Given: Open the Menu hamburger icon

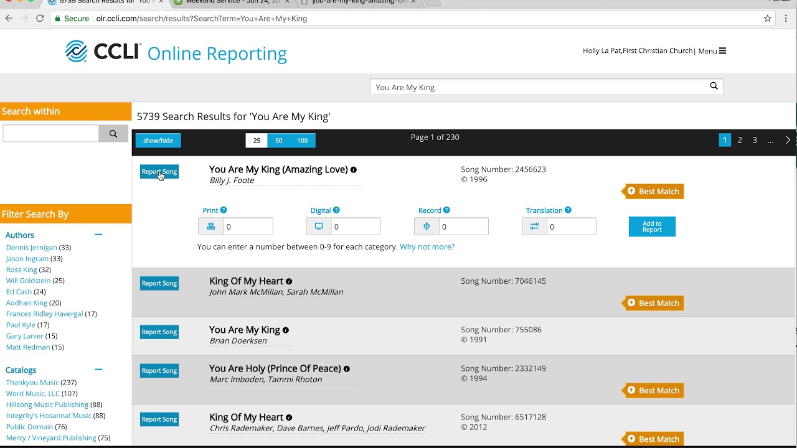Looking at the screenshot, I should tap(722, 51).
